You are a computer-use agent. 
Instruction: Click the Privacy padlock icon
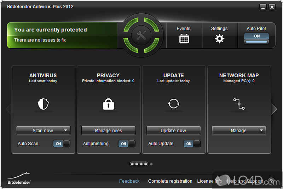click(x=109, y=104)
